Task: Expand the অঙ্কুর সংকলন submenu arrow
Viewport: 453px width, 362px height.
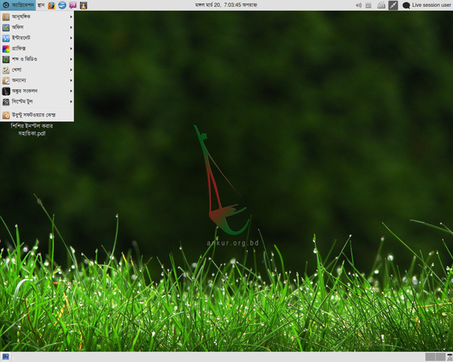Action: pos(71,91)
